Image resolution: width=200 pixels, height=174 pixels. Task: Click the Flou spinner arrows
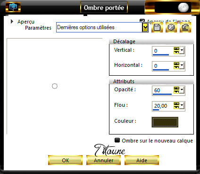(x=176, y=105)
